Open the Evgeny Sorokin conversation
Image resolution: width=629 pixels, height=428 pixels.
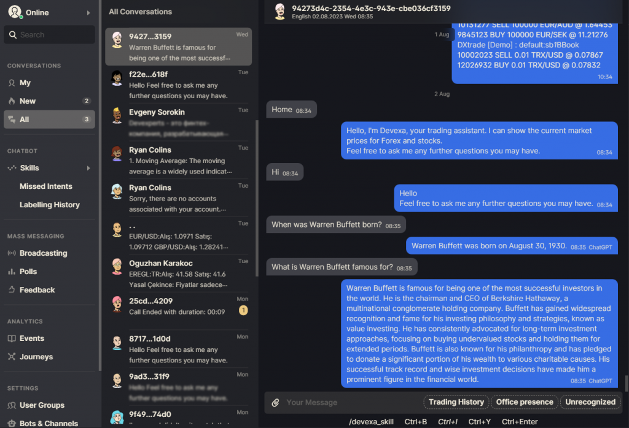pyautogui.click(x=179, y=123)
